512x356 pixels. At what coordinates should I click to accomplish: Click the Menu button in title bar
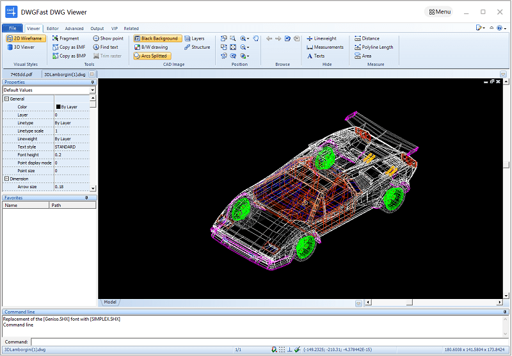[x=439, y=12]
